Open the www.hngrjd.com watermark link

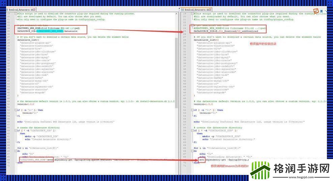coord(302,175)
